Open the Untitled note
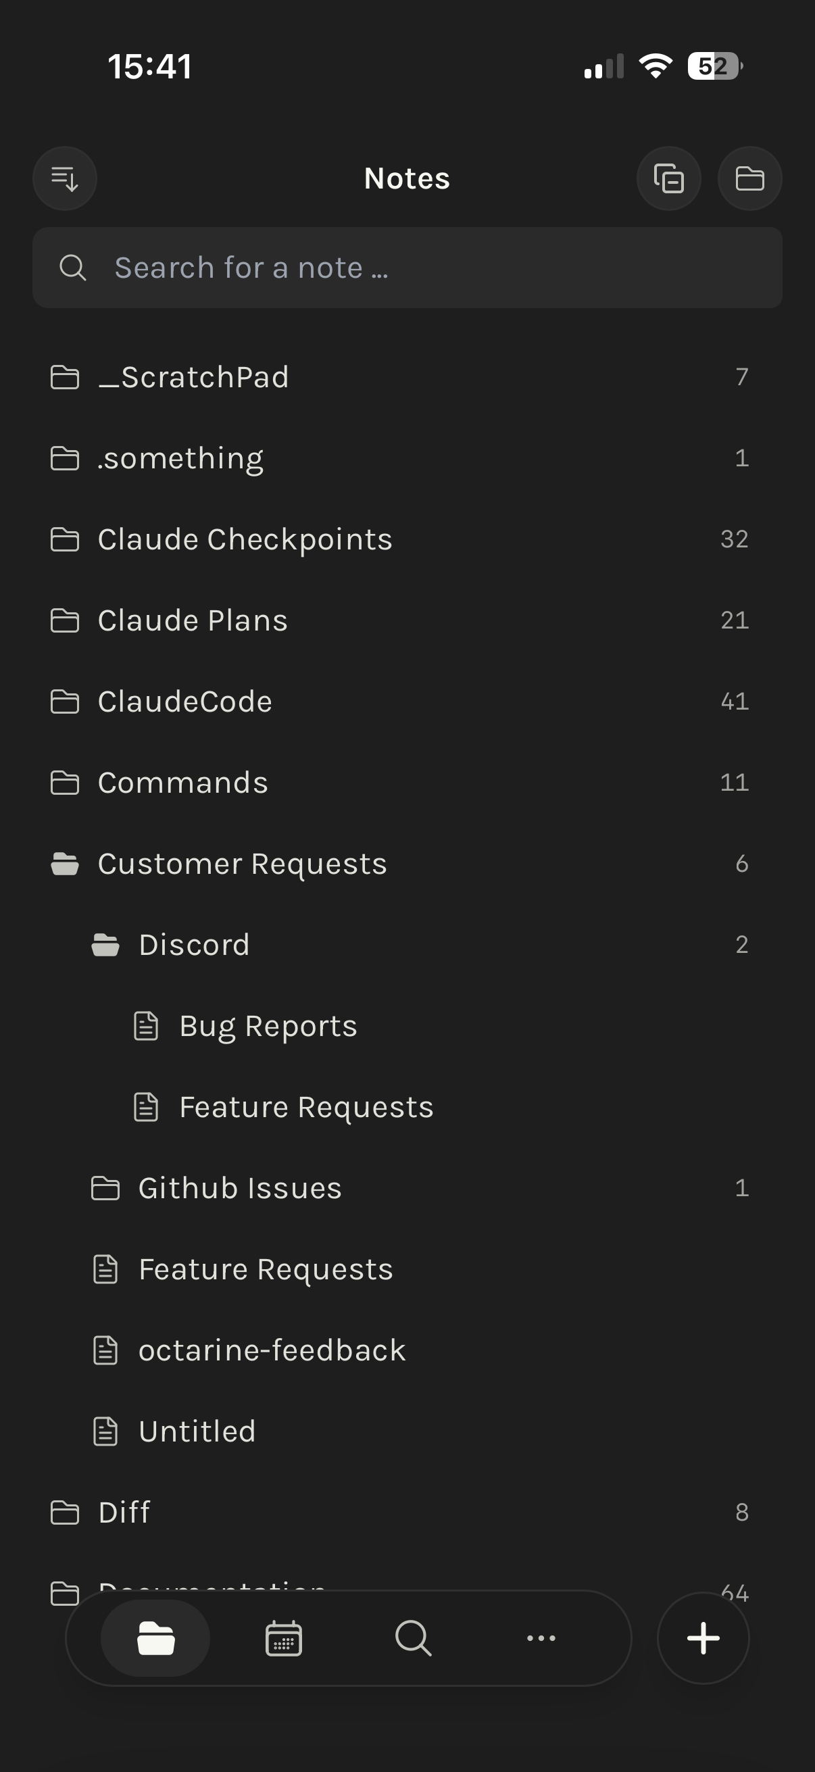815x1772 pixels. [197, 1432]
